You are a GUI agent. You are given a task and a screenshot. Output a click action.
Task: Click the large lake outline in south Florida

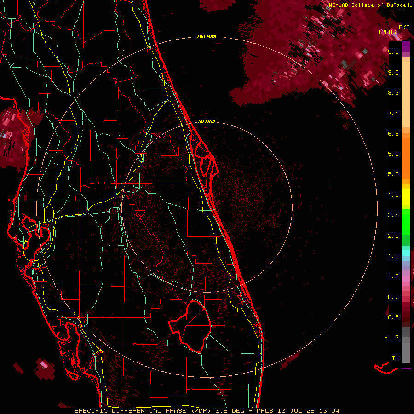coord(190,326)
